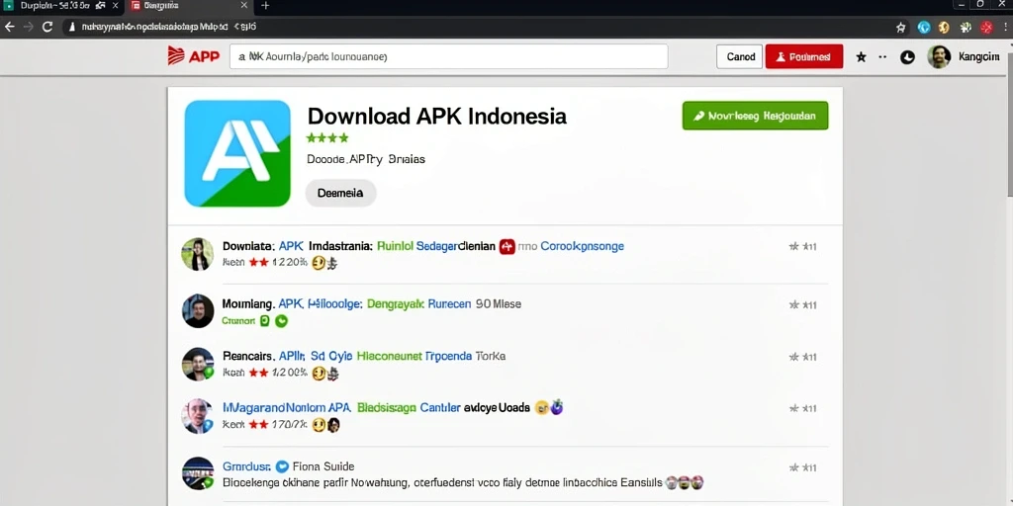Click the green button next to the app title

click(755, 116)
